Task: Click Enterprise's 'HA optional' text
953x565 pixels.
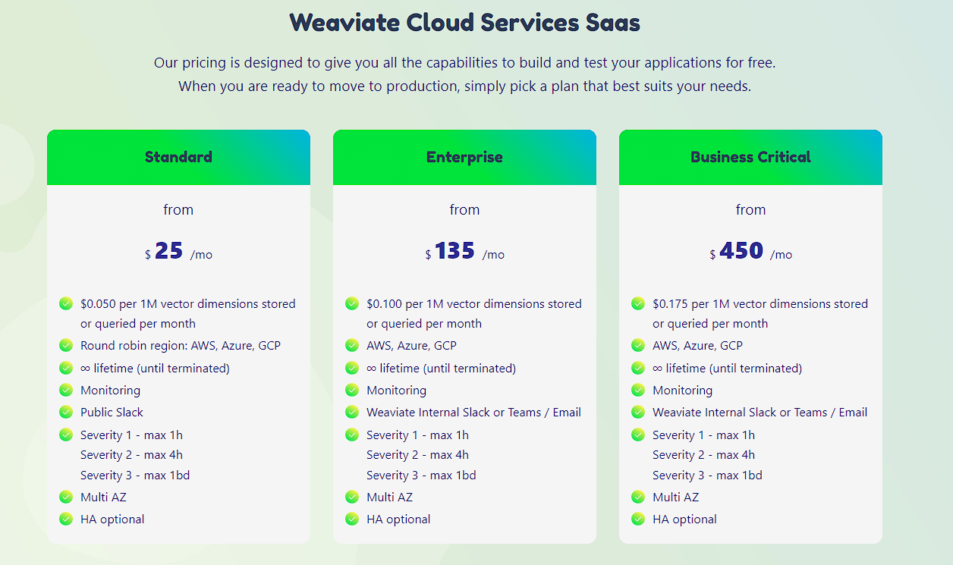Action: pos(398,519)
